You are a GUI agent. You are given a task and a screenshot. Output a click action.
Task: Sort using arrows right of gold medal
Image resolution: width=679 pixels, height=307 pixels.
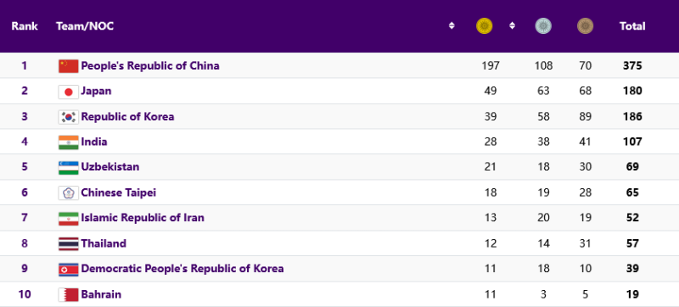pyautogui.click(x=513, y=26)
